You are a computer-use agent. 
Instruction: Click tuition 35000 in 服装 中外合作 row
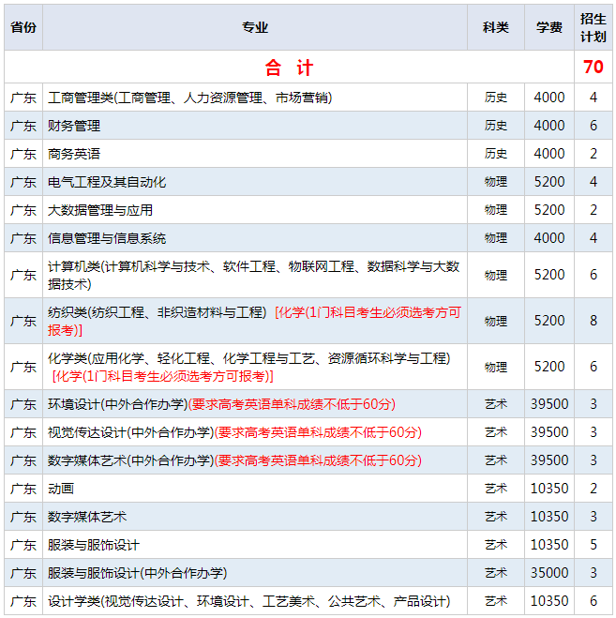[549, 573]
